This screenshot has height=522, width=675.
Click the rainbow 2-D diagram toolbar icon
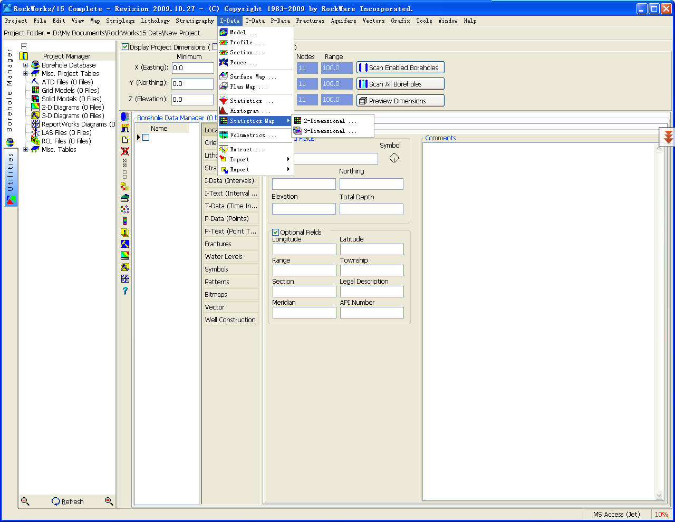125,256
